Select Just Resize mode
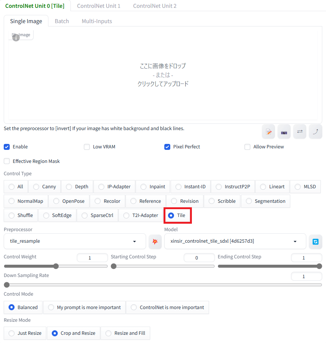 point(25,333)
